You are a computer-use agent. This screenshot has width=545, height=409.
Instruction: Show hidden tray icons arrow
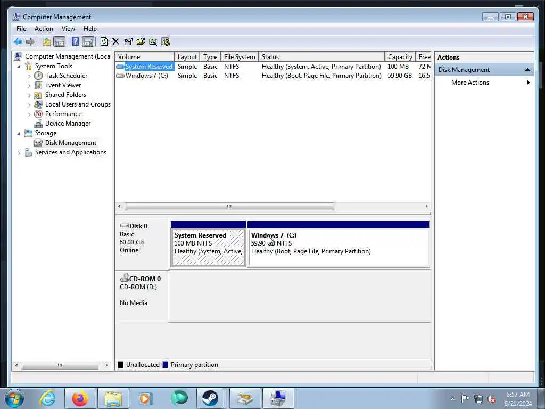[452, 399]
